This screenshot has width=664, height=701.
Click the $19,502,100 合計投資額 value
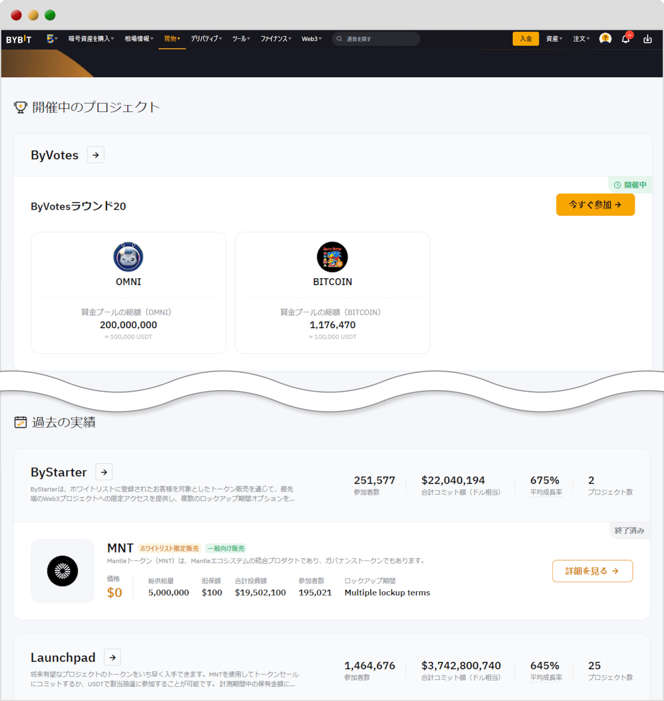pyautogui.click(x=260, y=593)
